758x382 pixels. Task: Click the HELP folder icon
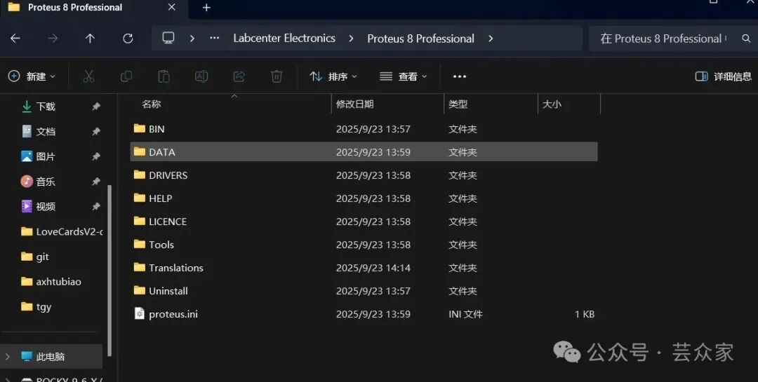(139, 198)
